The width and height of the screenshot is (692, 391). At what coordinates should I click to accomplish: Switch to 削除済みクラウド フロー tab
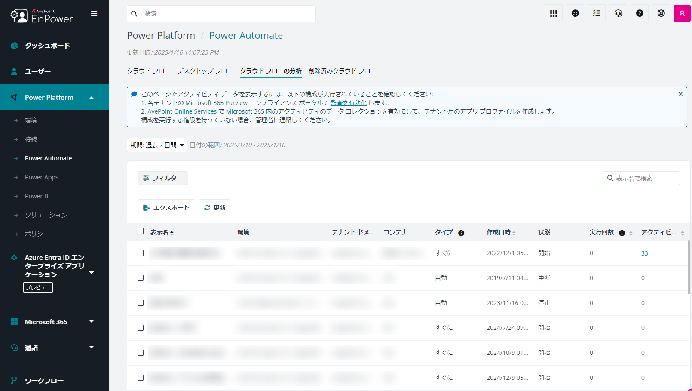(342, 71)
